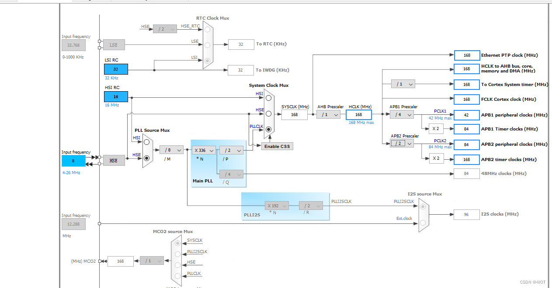Viewport: 552px width, 288px height.
Task: Activate the LSE clock source block
Action: pyautogui.click(x=113, y=45)
